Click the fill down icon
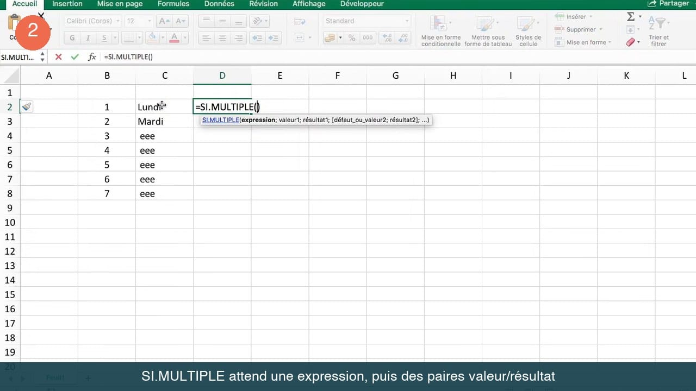Image resolution: width=696 pixels, height=391 pixels. [631, 30]
